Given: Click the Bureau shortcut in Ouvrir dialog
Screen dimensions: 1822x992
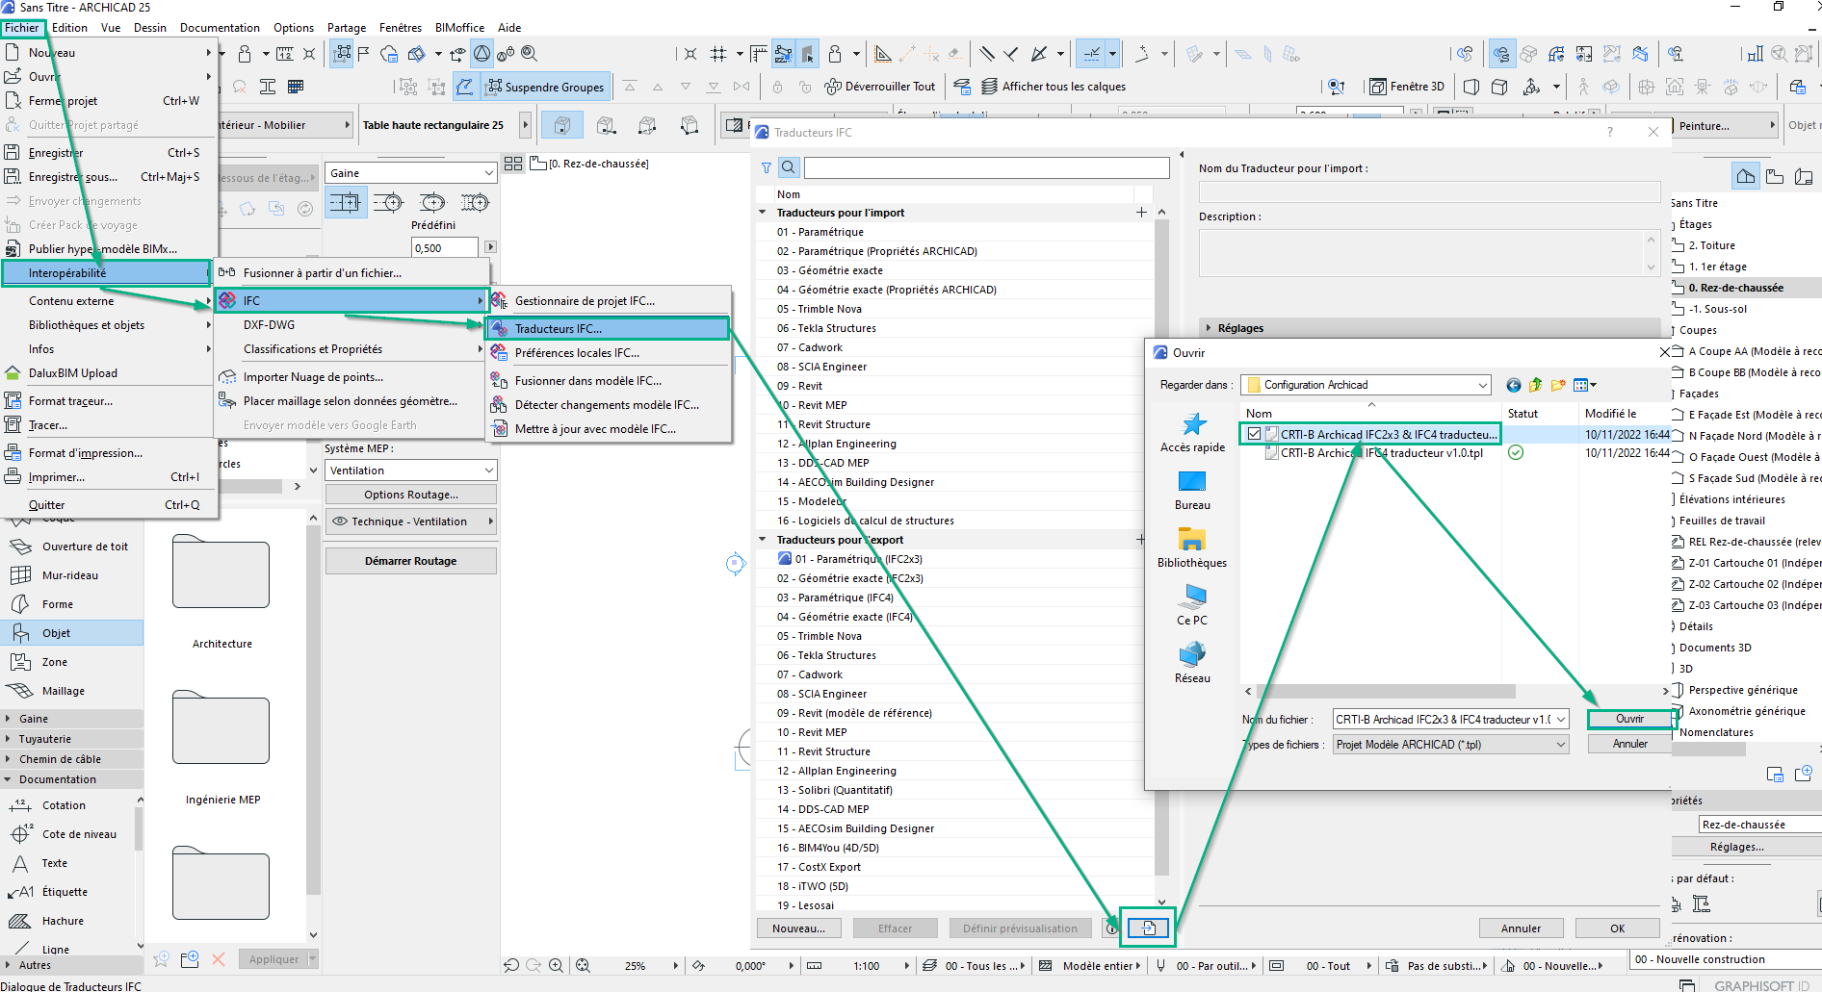Looking at the screenshot, I should (x=1192, y=490).
